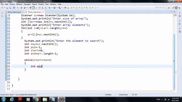Click the New Java Class icon
Viewport: 182px width, 102px height.
[25, 8]
